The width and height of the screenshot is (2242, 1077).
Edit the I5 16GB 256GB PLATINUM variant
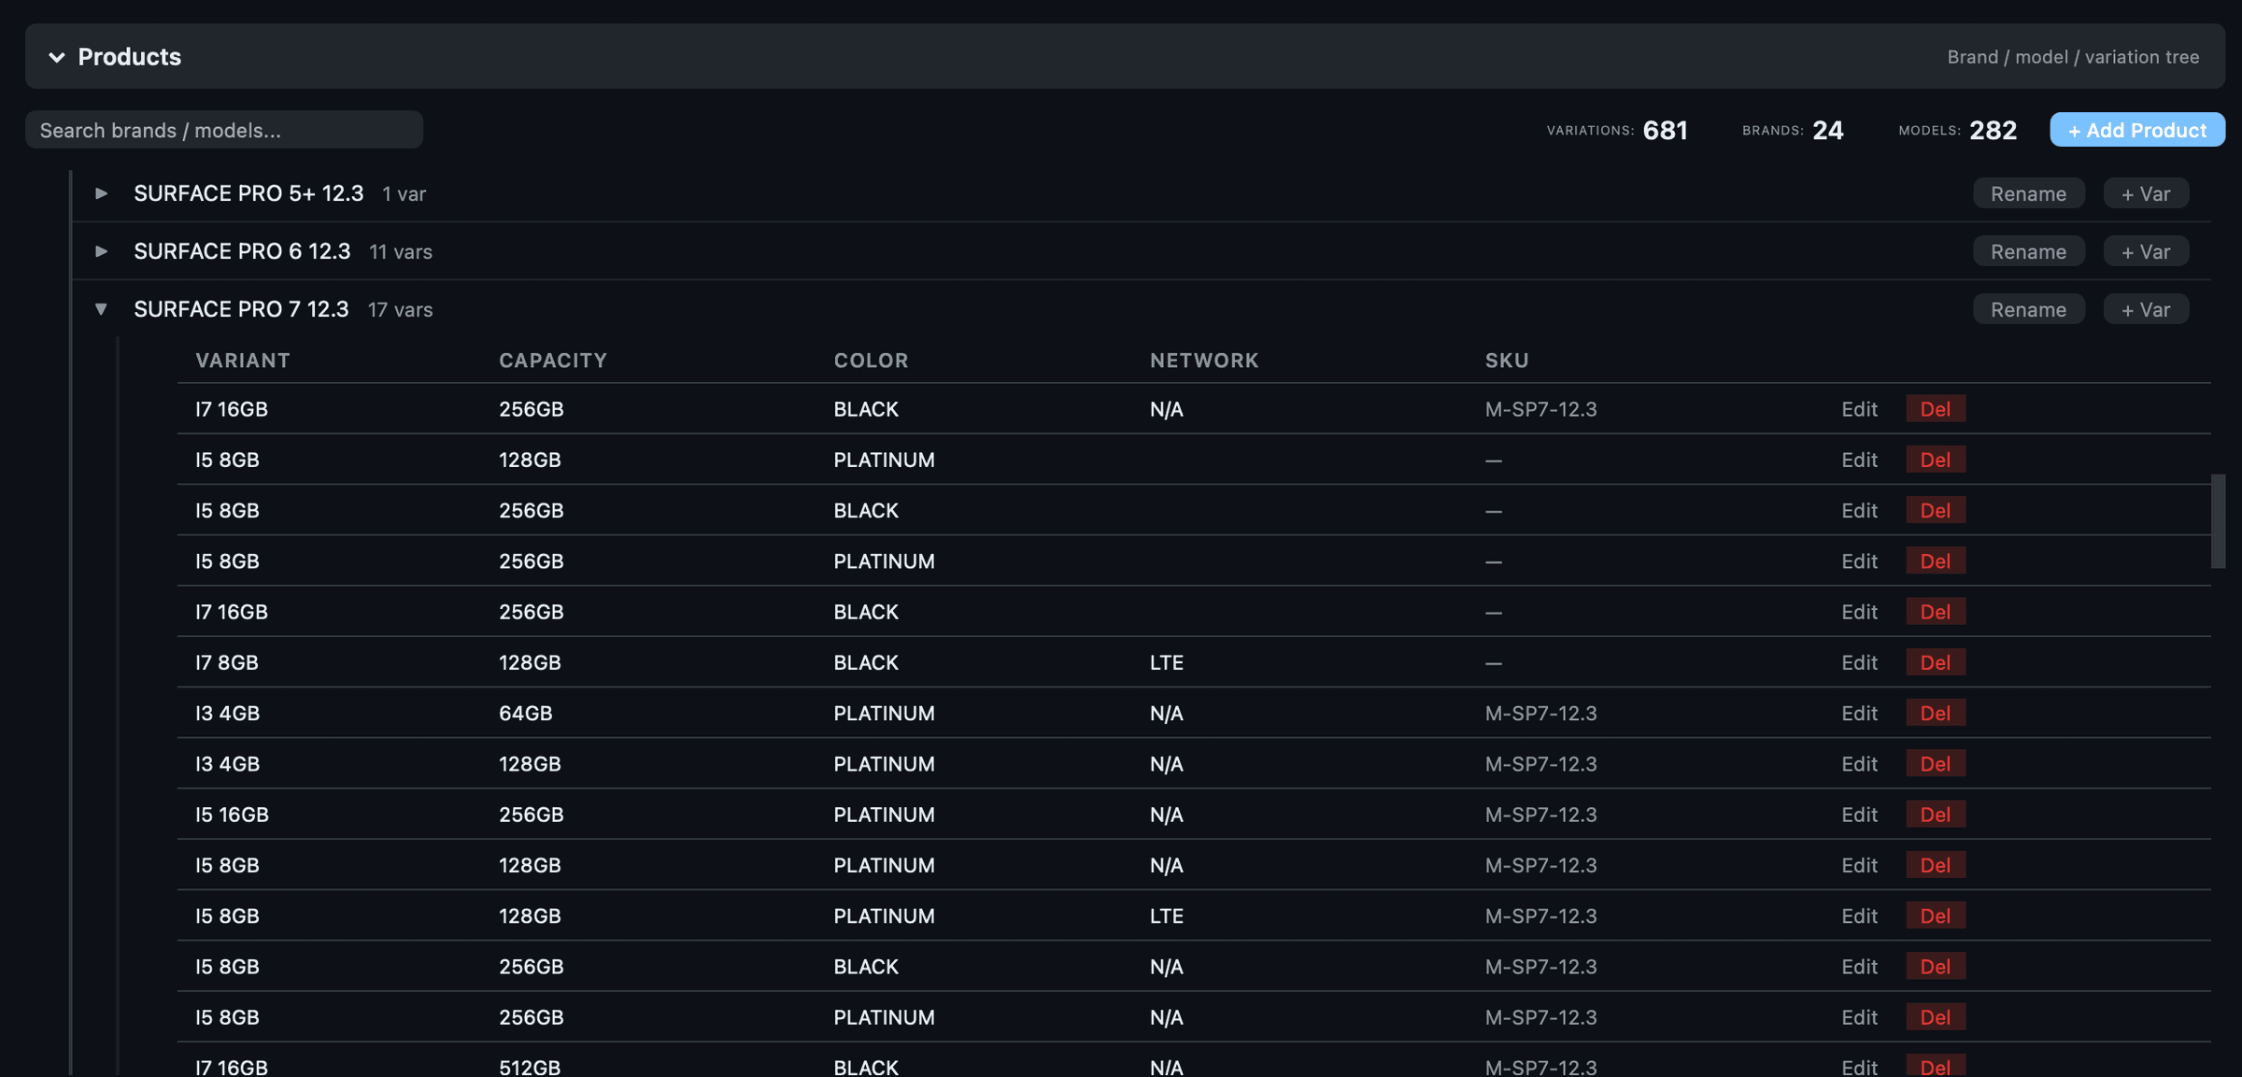(x=1859, y=815)
